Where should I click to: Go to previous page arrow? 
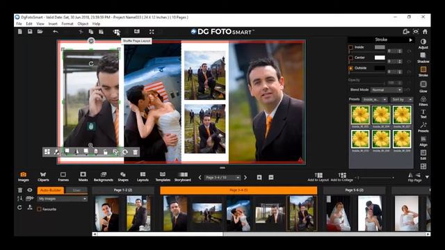(200, 178)
